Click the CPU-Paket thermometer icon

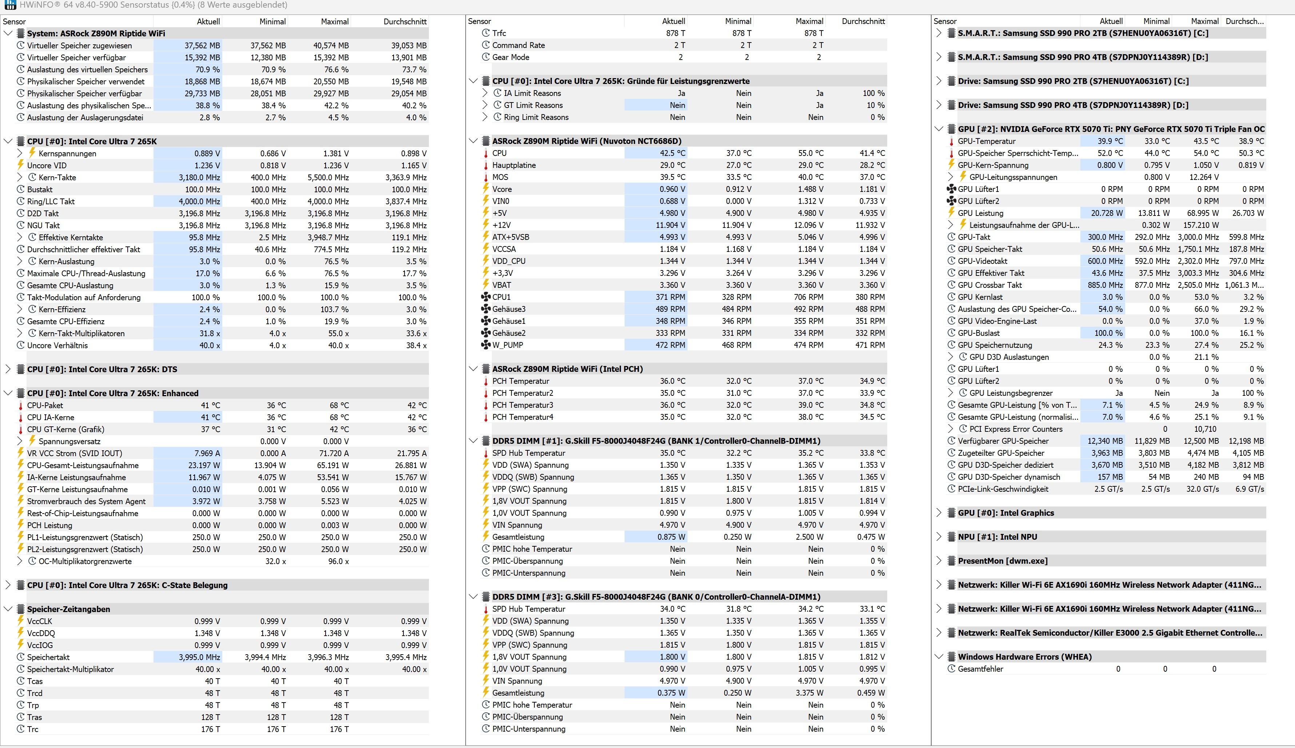tap(21, 405)
